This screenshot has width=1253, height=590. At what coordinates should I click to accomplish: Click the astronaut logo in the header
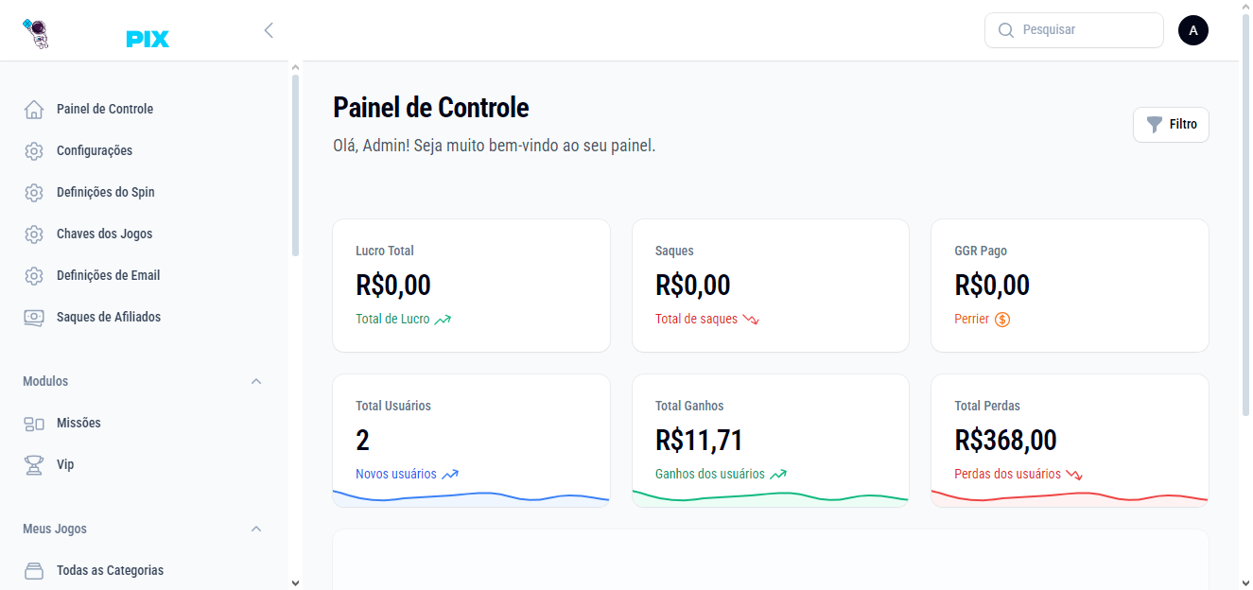click(35, 33)
